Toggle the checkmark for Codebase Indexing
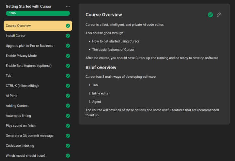This screenshot has width=235, height=161. point(68,146)
